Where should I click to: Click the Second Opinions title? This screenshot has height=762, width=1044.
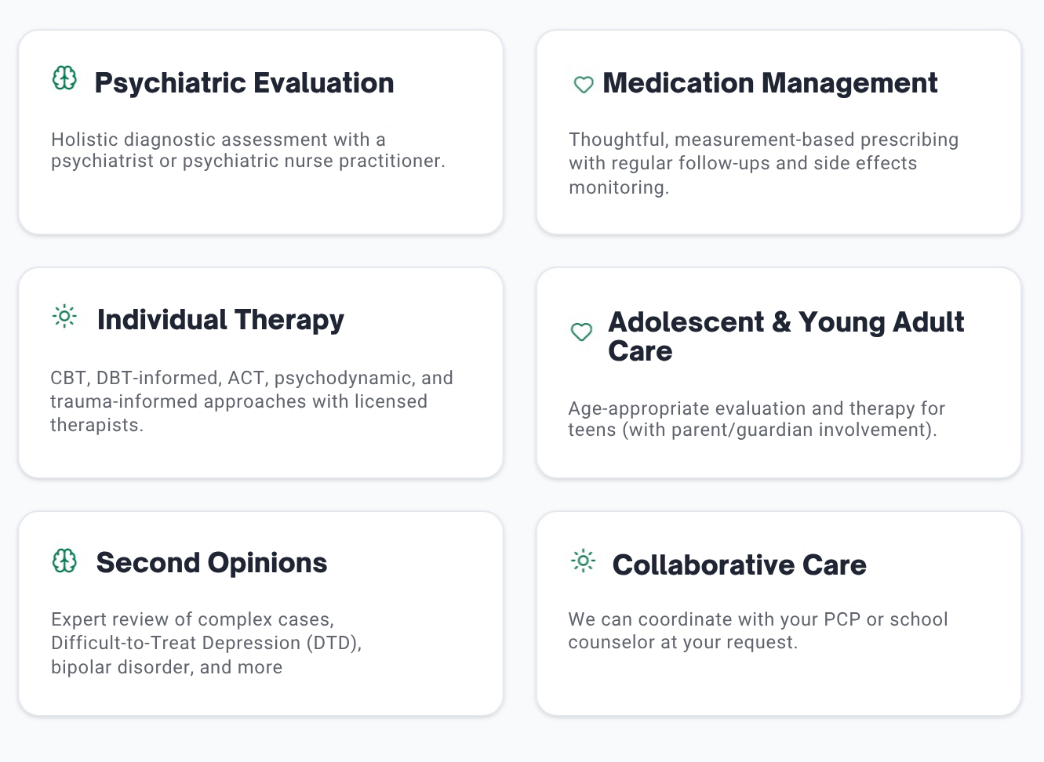click(212, 562)
